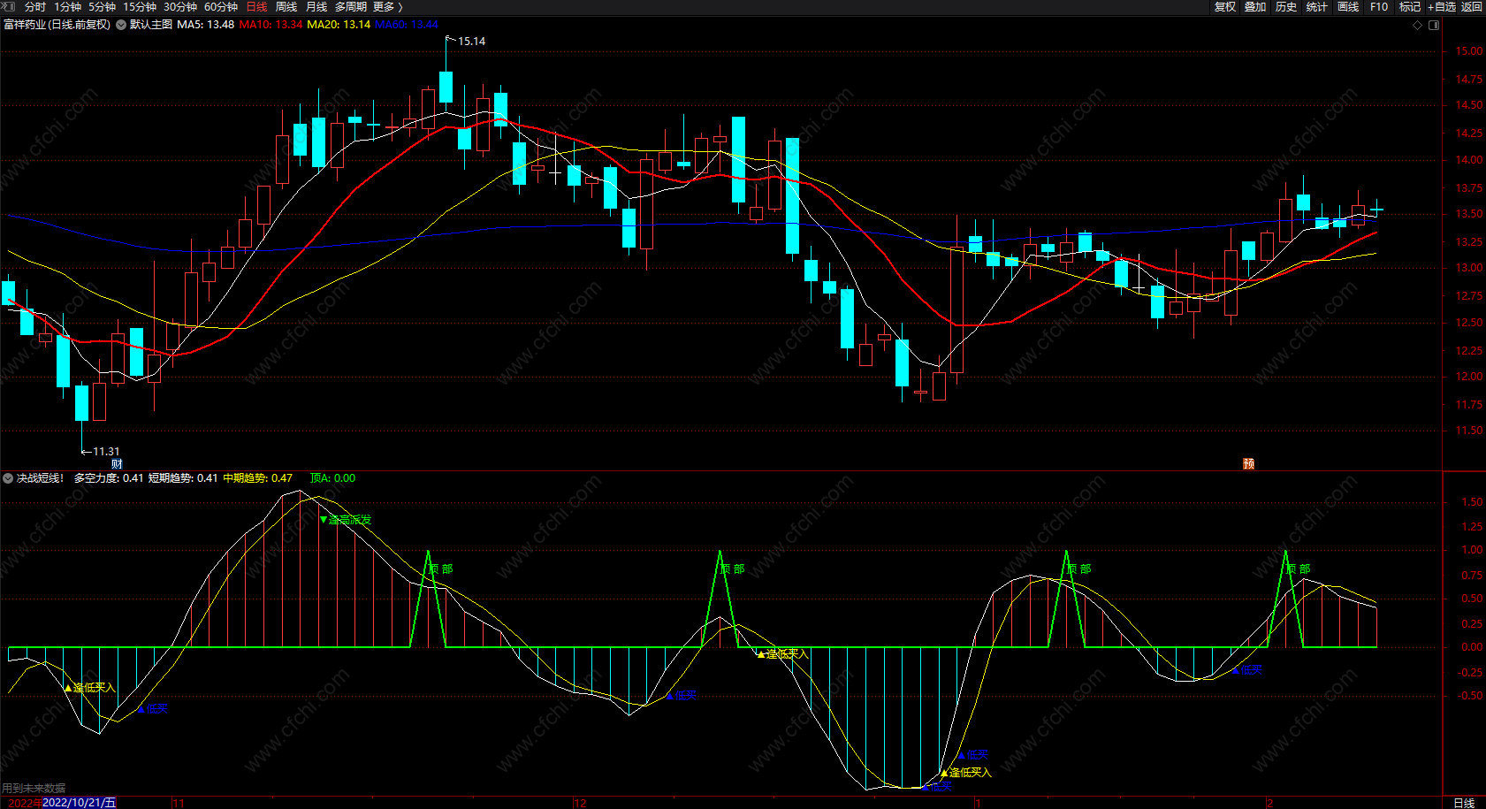Select the 1分钟 period
The image size is (1486, 809).
(x=67, y=7)
